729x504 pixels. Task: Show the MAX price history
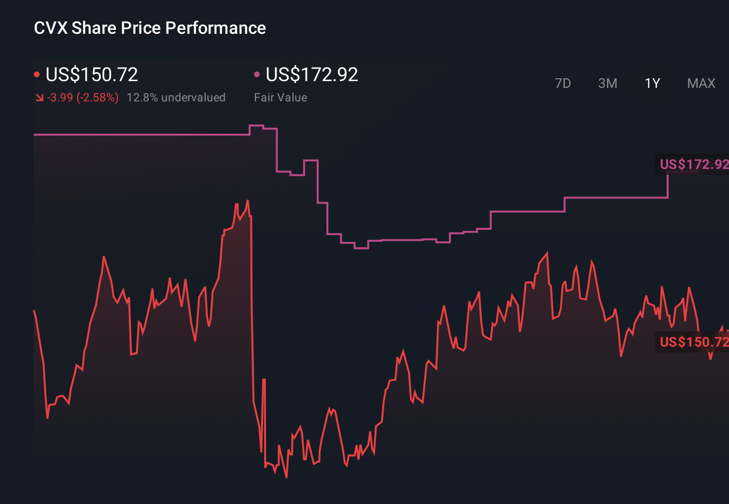701,84
